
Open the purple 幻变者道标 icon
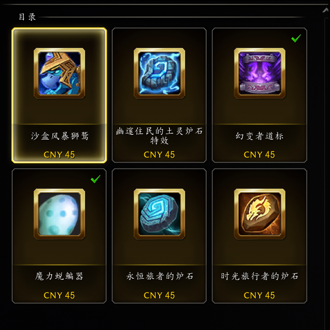click(x=260, y=73)
